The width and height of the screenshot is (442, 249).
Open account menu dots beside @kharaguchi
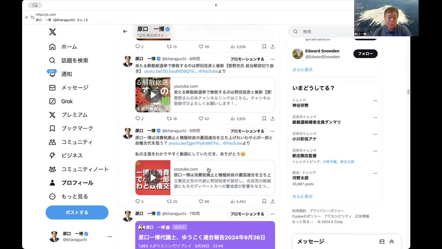coord(110,237)
